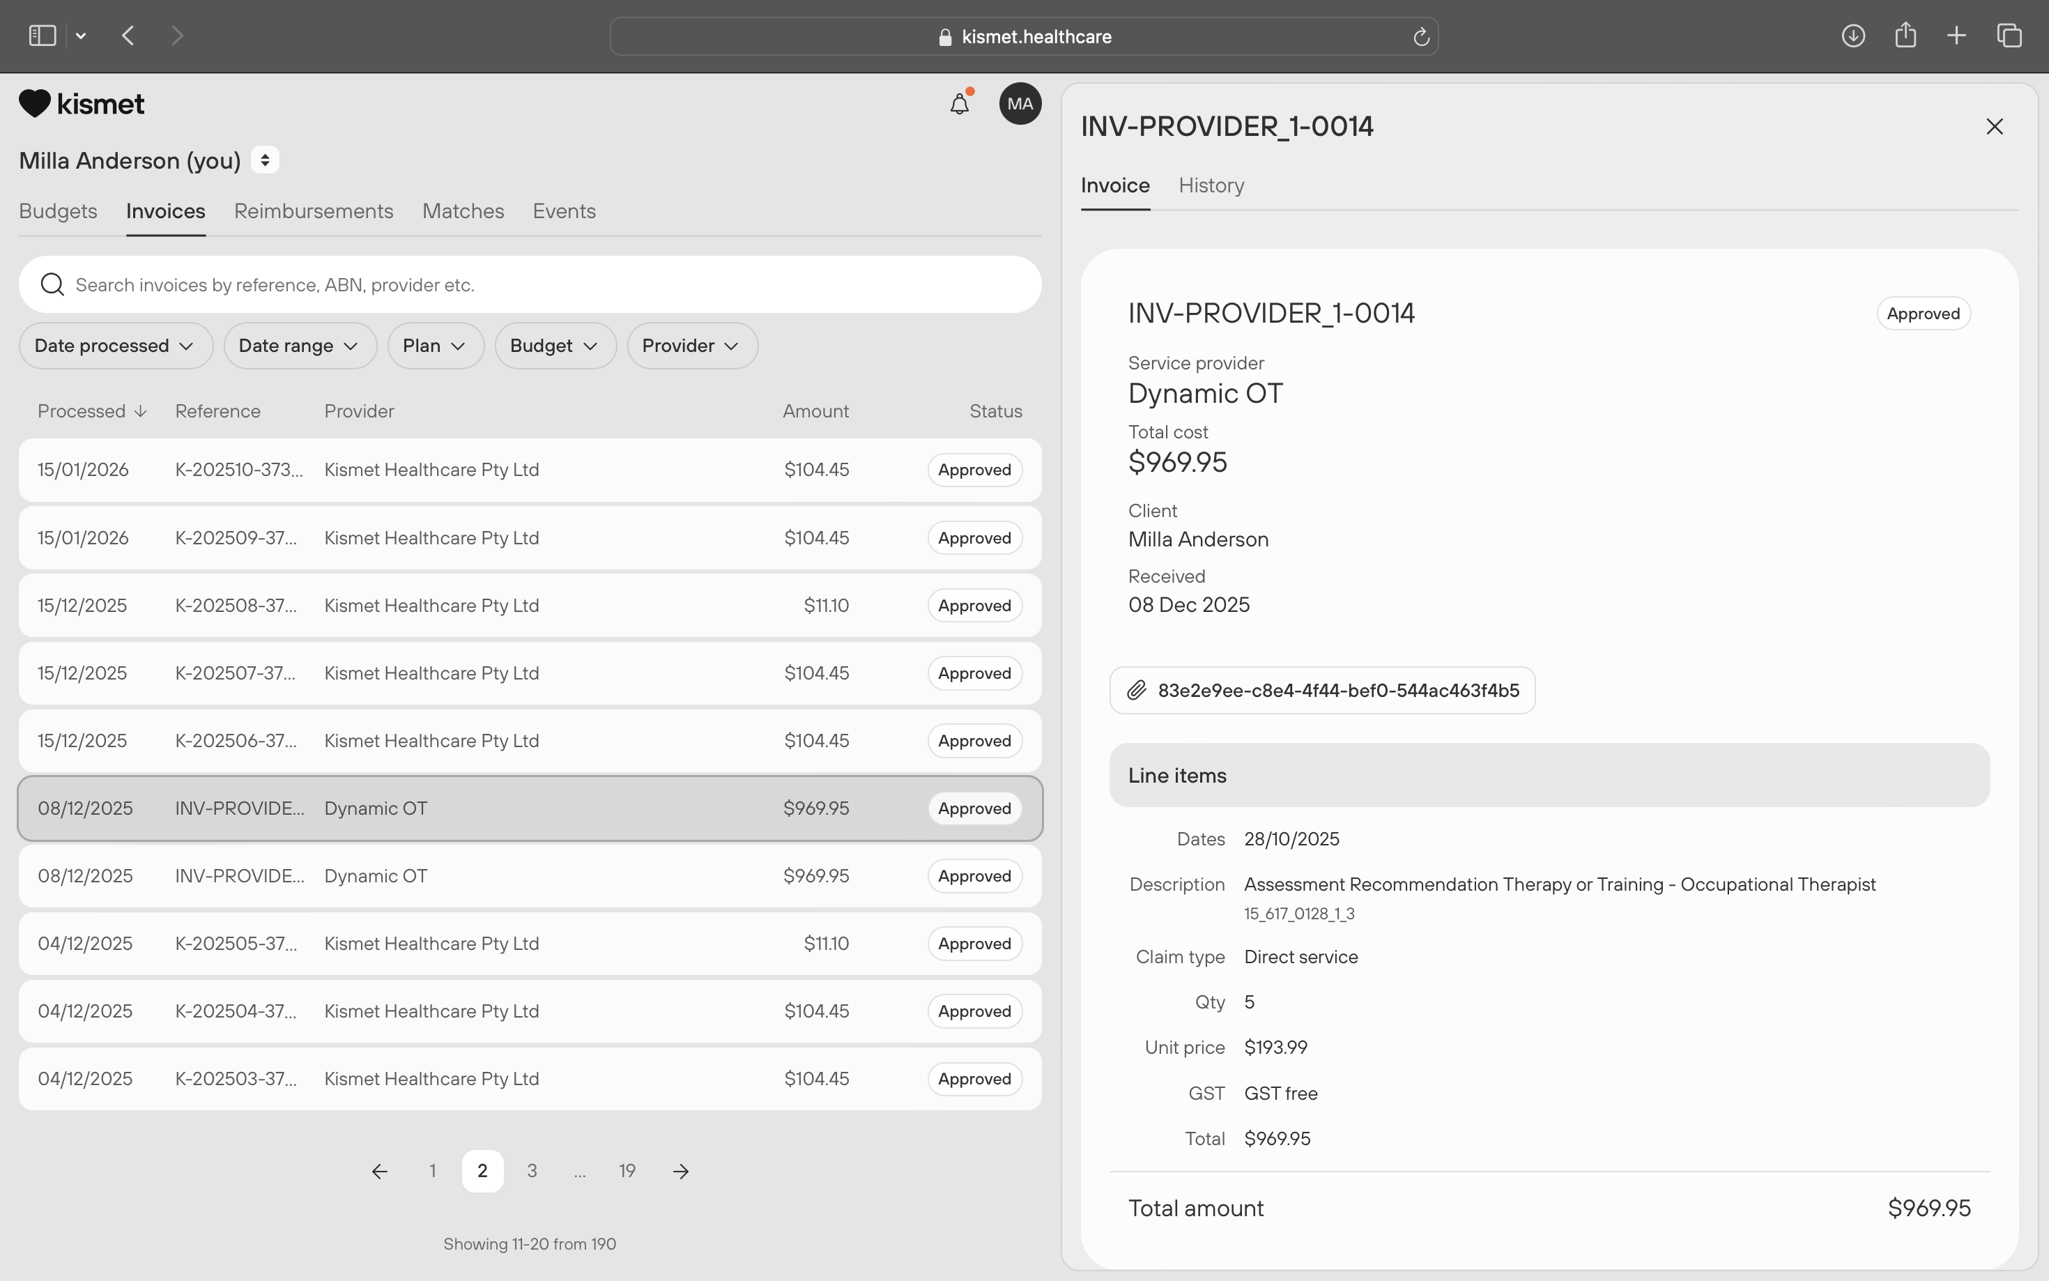Select the Invoice tab in panel
This screenshot has width=2049, height=1281.
1114,185
